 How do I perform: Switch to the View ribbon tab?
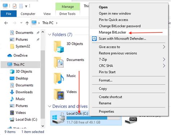[47, 14]
